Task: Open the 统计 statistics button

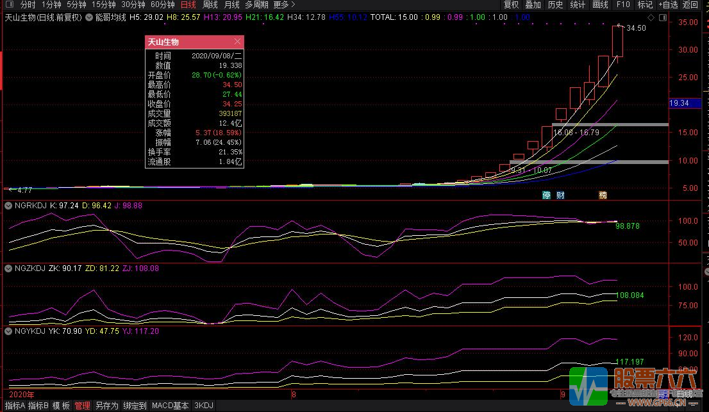Action: 578,4
